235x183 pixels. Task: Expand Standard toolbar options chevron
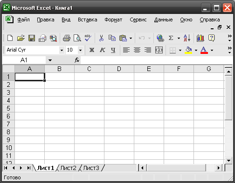click(229, 38)
